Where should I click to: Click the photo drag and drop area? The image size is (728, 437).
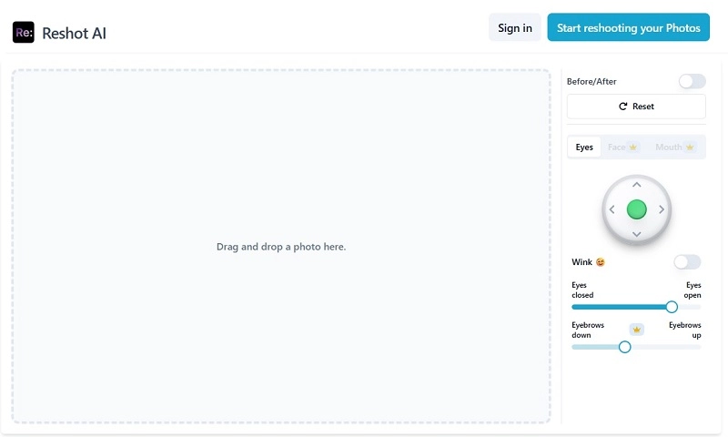tap(281, 247)
